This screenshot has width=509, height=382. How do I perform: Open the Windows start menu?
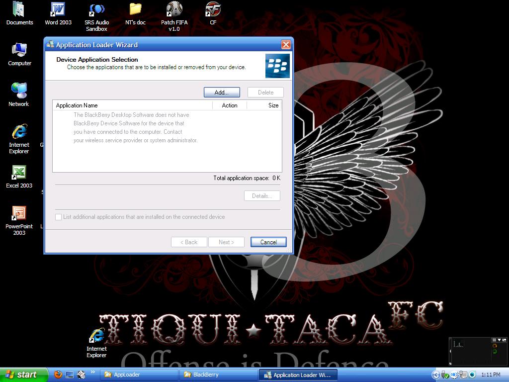pos(23,375)
